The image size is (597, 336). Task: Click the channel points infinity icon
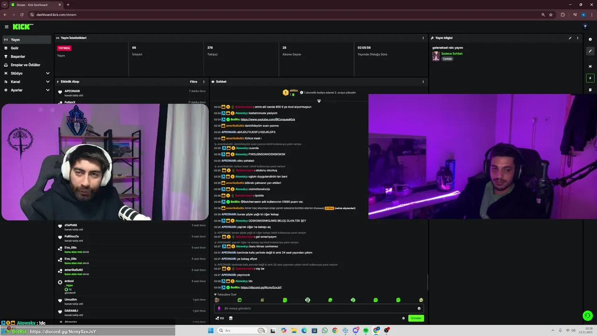(220, 318)
